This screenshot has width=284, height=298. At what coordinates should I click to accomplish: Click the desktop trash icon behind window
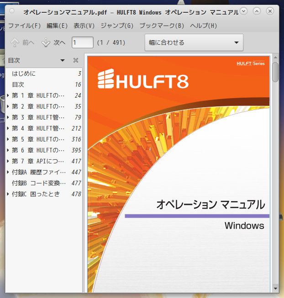coord(3,104)
